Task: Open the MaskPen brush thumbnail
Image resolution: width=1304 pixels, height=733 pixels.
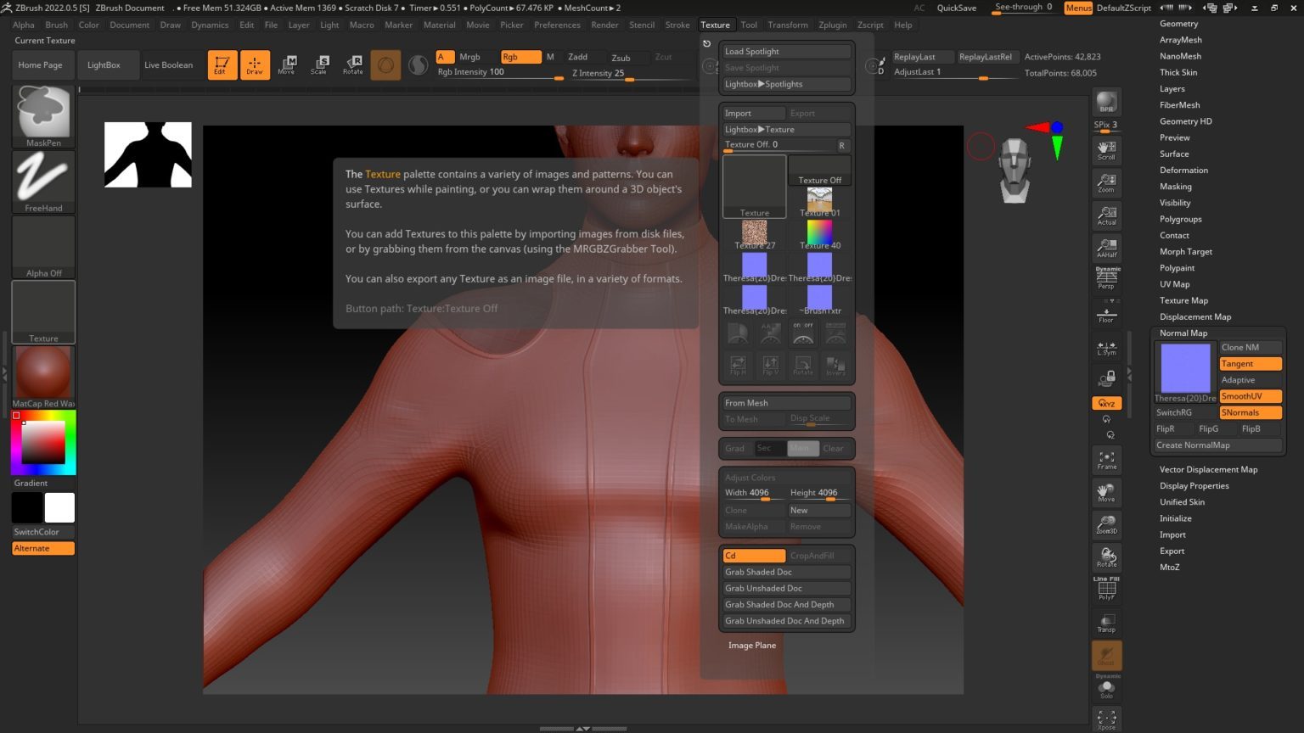Action: [x=43, y=115]
